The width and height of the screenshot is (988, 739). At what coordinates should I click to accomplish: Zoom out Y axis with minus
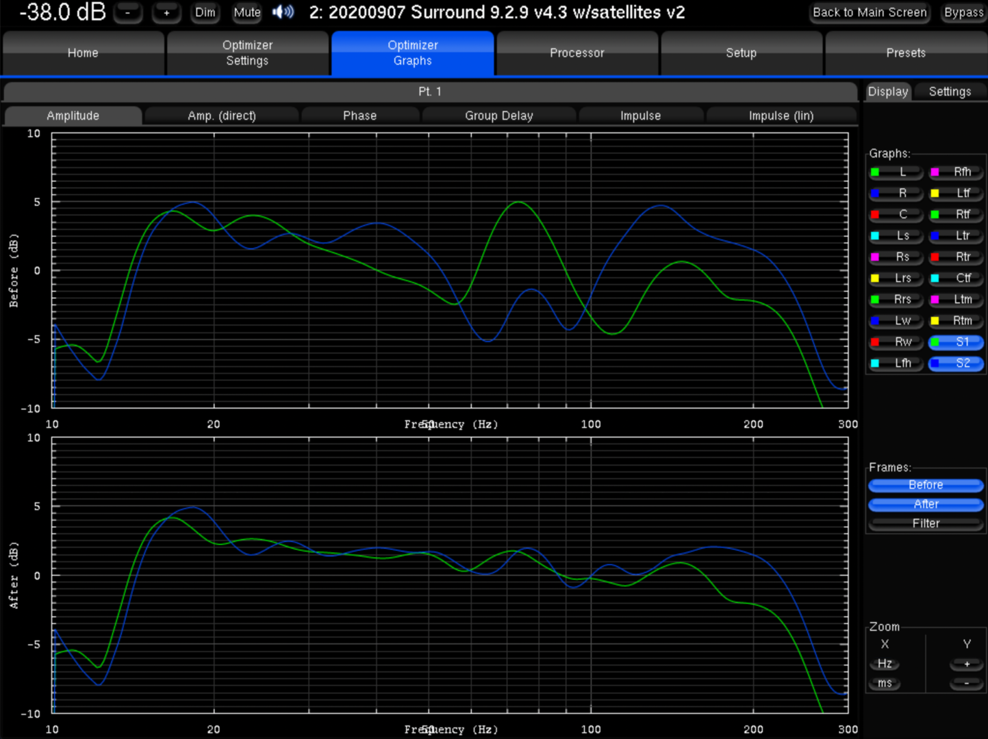pos(967,683)
